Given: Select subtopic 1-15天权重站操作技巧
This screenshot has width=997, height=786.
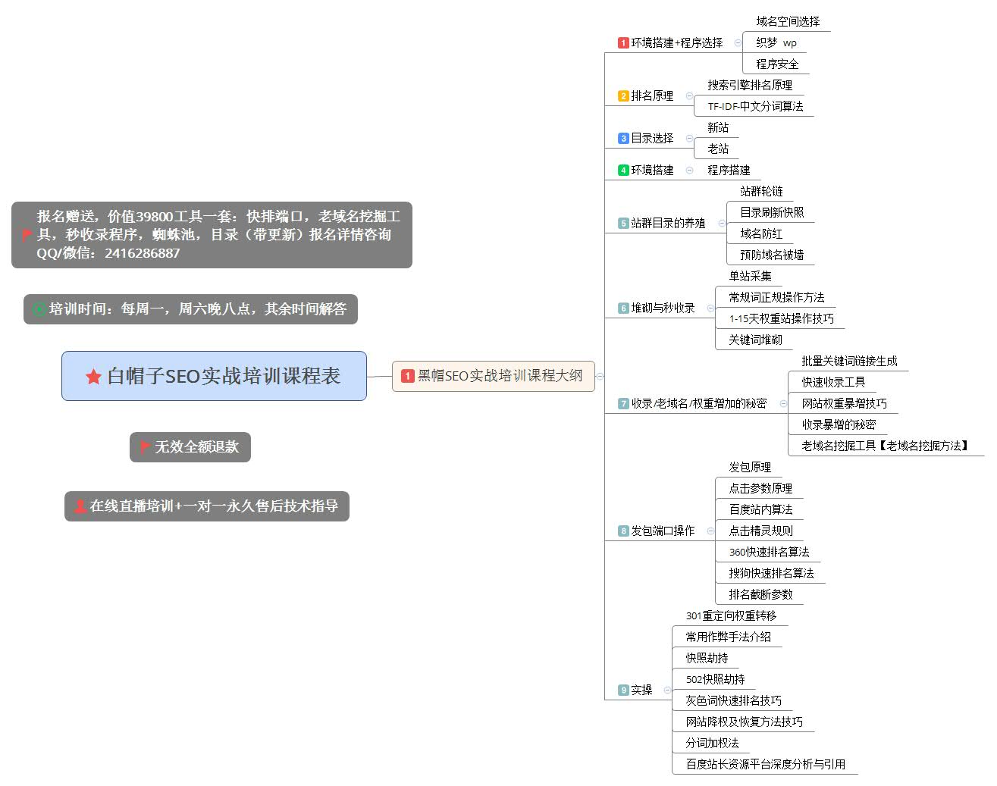Looking at the screenshot, I should (781, 319).
